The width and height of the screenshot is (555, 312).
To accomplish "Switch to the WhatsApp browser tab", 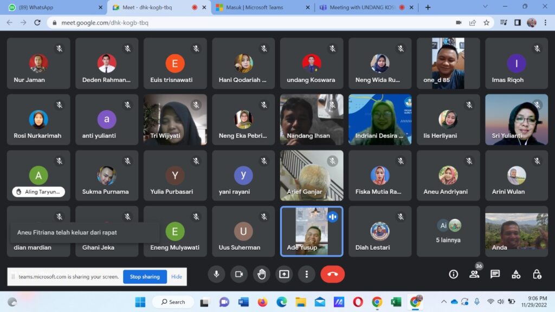I will click(x=54, y=8).
